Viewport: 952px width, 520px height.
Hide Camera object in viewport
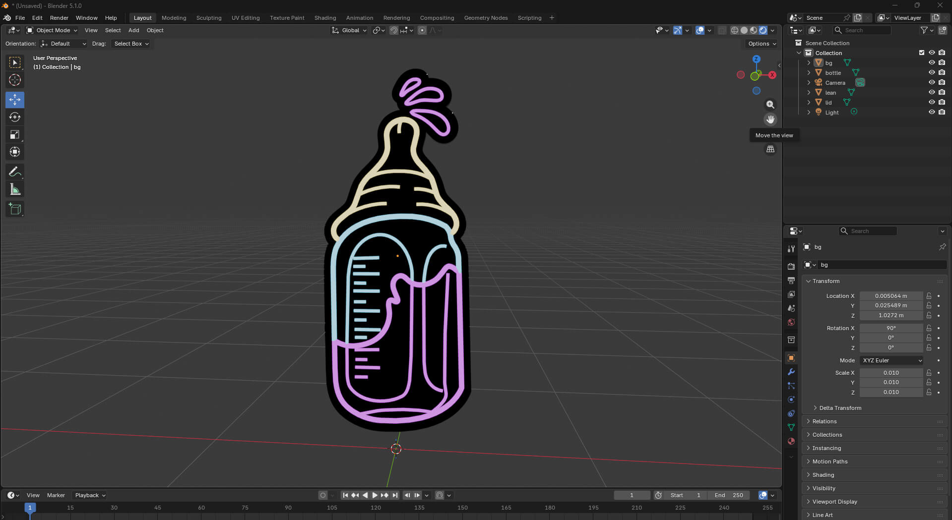tap(932, 83)
